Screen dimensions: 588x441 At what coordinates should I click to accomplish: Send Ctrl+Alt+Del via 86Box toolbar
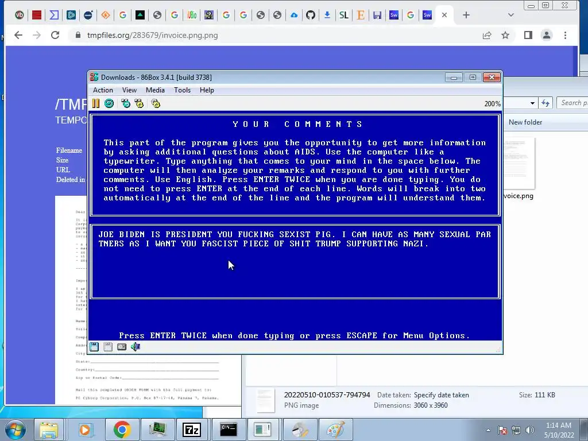[126, 103]
